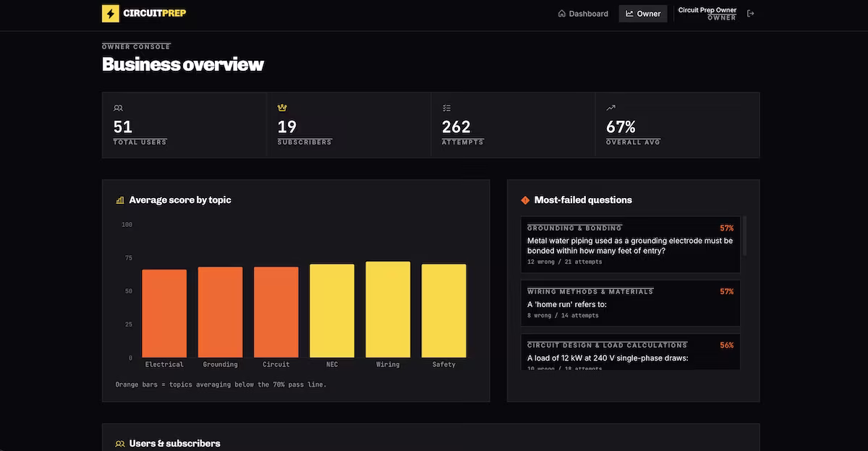Click the bar chart icon beside Average score
868x451 pixels.
pos(120,200)
